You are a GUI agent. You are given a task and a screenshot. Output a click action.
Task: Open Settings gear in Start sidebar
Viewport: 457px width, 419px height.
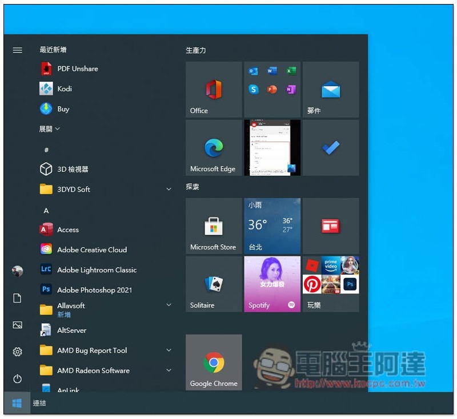pos(18,352)
